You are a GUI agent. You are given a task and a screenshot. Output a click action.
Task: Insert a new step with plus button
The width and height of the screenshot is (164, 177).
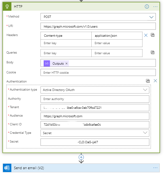(x=81, y=157)
